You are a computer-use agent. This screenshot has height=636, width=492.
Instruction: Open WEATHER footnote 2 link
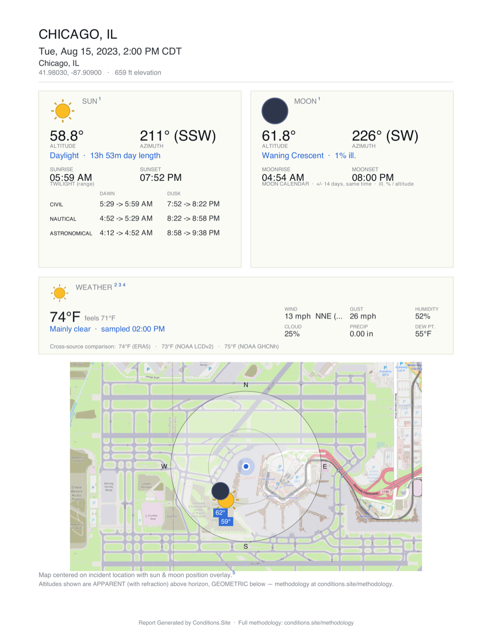coord(116,285)
